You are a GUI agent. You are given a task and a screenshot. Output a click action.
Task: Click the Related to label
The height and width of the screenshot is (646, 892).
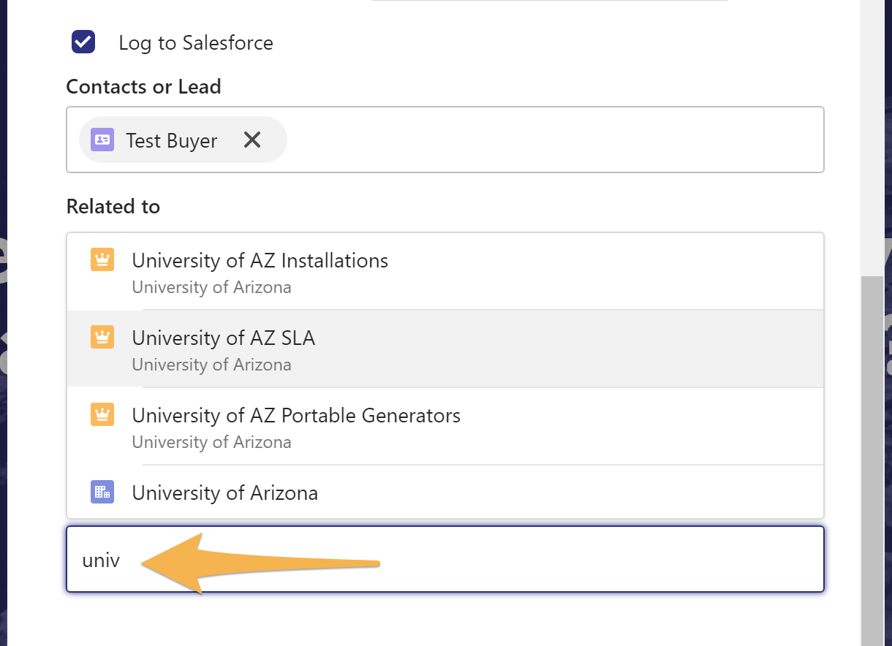[113, 207]
